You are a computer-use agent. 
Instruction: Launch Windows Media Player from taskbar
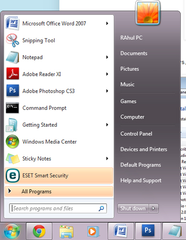pyautogui.click(x=93, y=231)
